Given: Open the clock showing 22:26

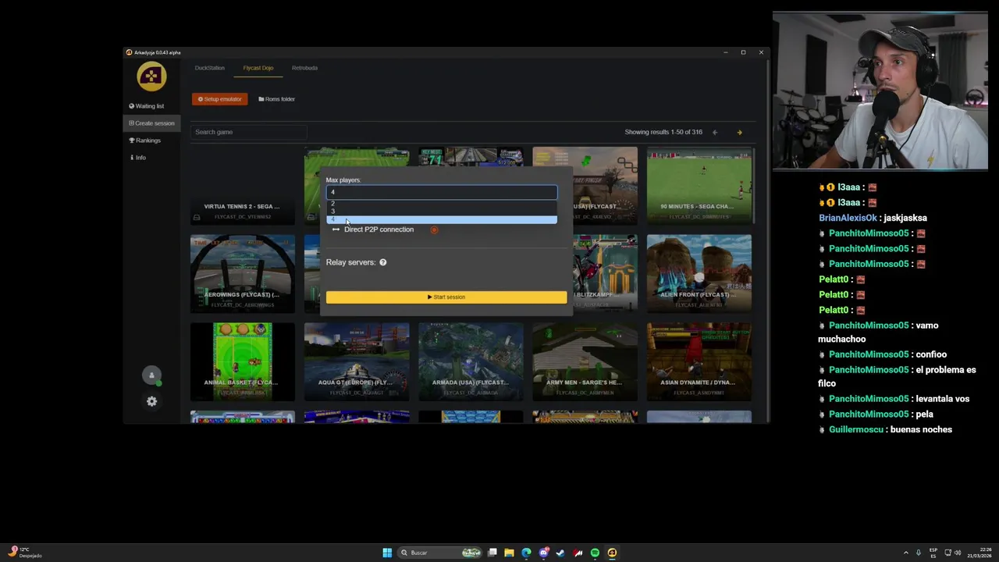Looking at the screenshot, I should coord(979,553).
